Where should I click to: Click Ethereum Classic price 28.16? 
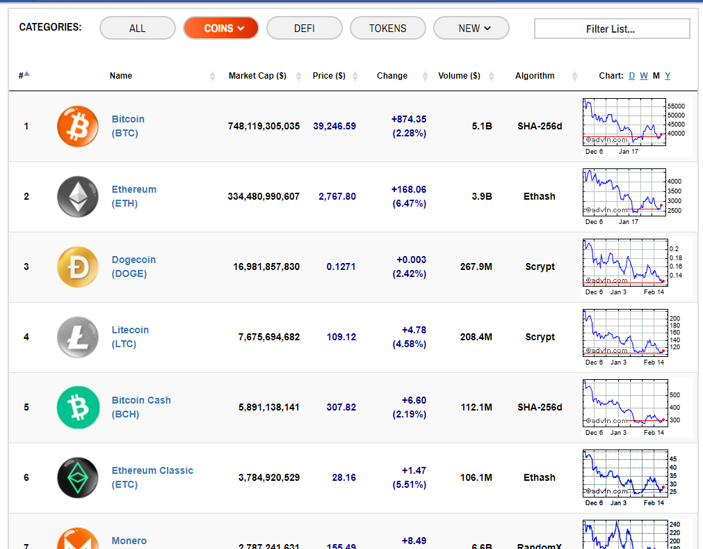(x=344, y=478)
